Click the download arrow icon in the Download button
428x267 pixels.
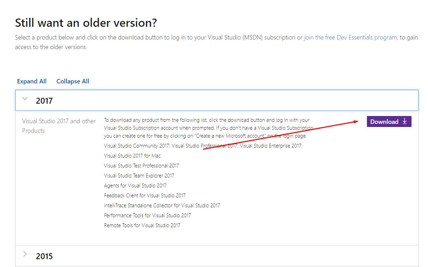click(405, 121)
